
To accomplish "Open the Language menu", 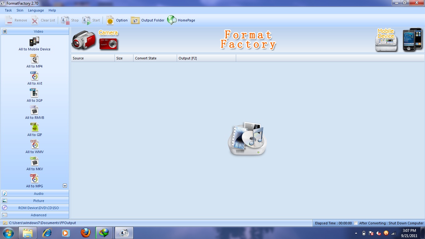I will [x=36, y=10].
